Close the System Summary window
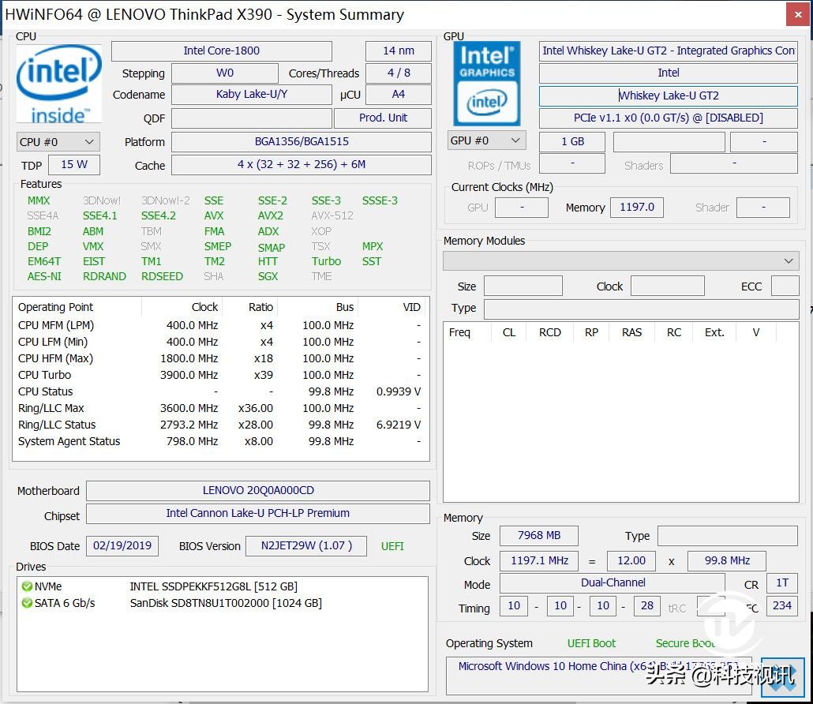Image resolution: width=813 pixels, height=704 pixels. click(796, 14)
